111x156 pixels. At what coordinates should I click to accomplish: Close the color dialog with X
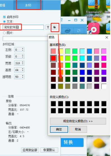(107, 37)
